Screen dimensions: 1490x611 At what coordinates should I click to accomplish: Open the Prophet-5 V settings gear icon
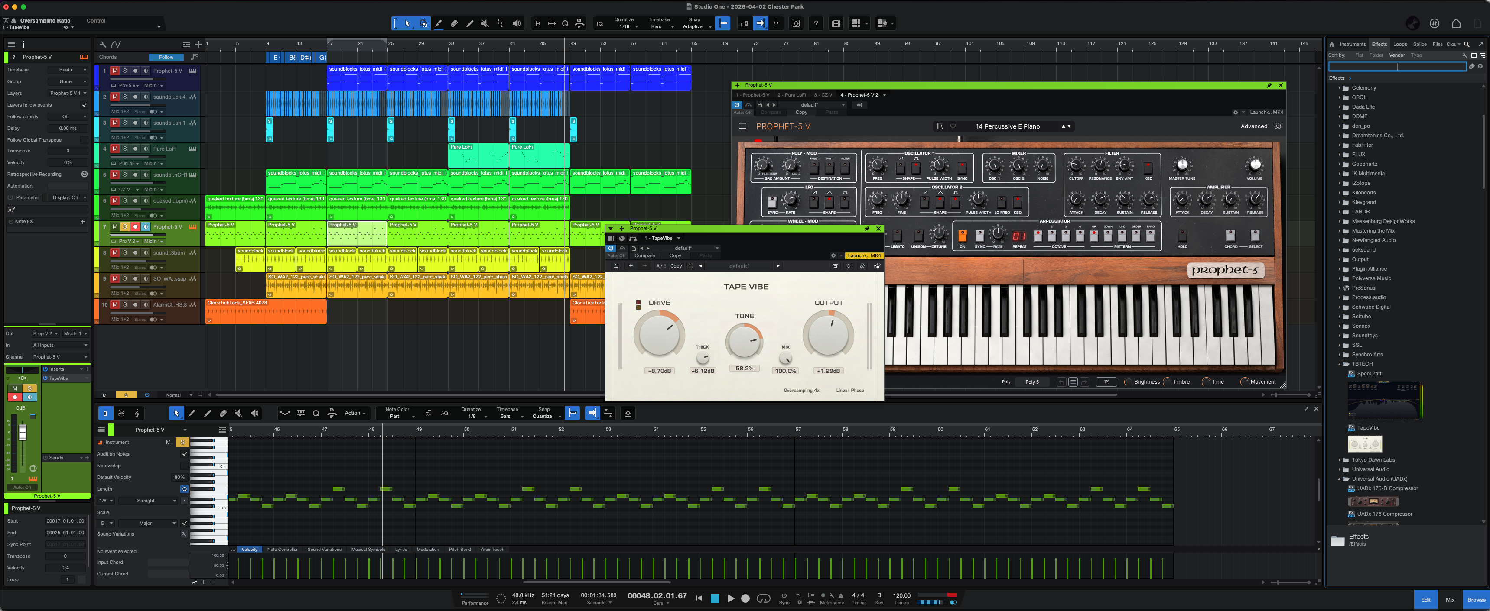(1278, 126)
